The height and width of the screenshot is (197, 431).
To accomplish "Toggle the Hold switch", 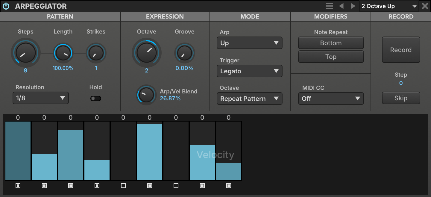I will pos(96,99).
